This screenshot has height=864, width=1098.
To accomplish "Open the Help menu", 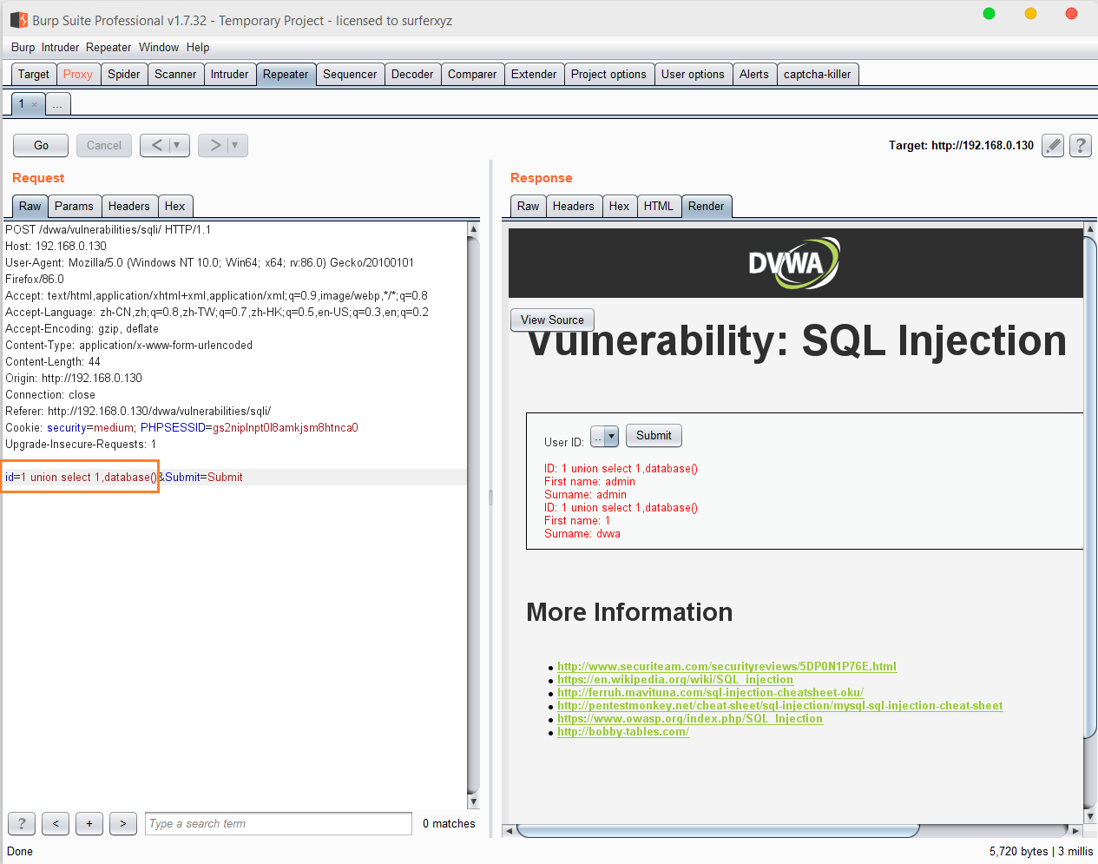I will 198,47.
